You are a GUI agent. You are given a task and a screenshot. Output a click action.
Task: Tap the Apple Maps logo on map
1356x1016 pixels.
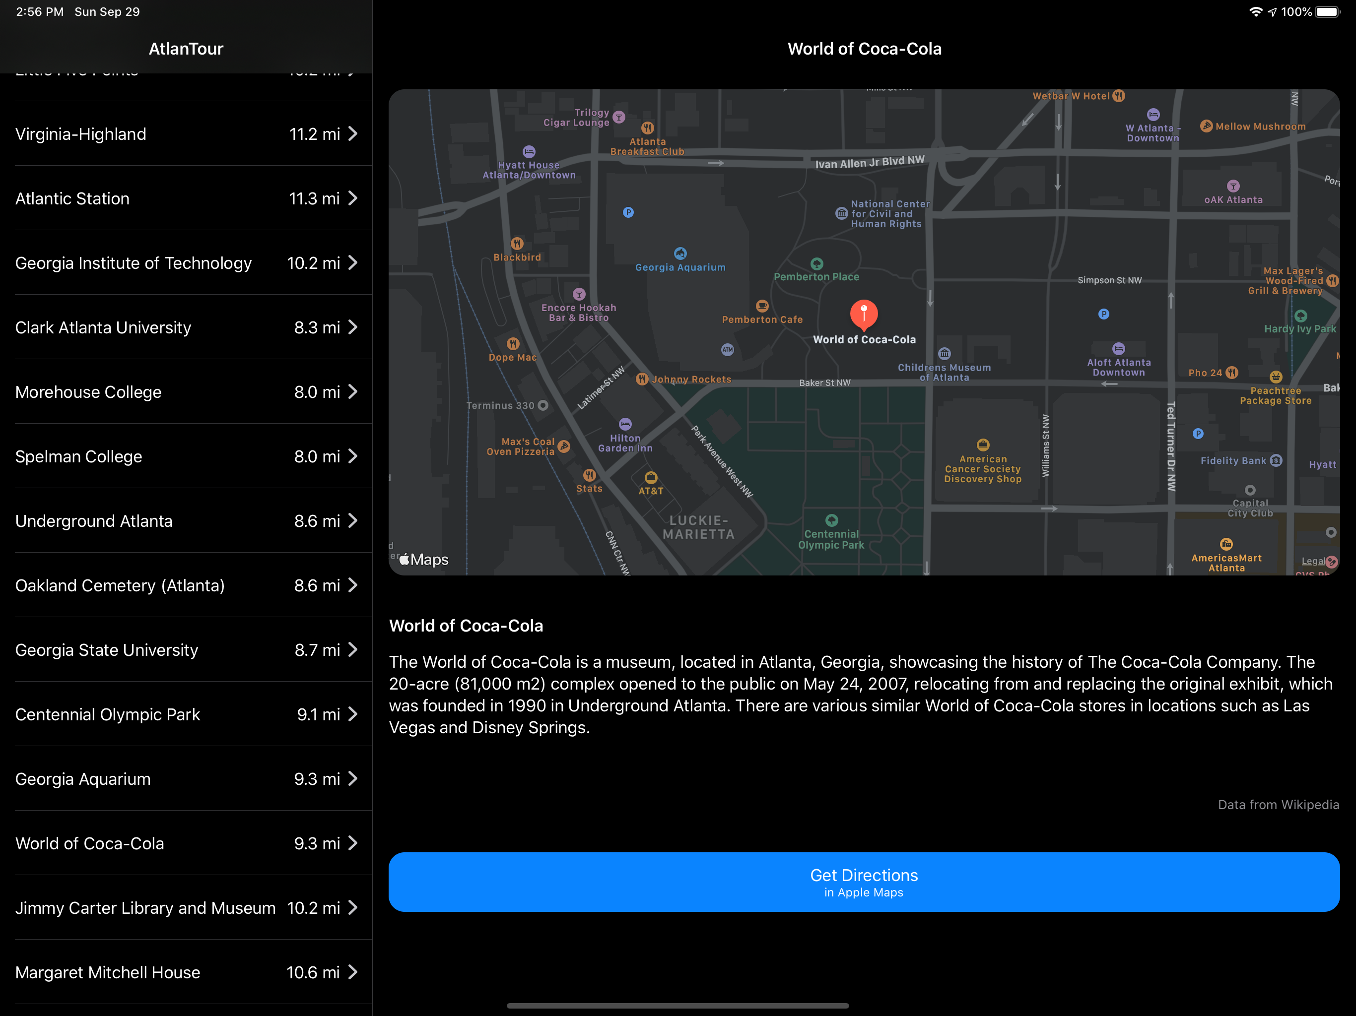[424, 560]
